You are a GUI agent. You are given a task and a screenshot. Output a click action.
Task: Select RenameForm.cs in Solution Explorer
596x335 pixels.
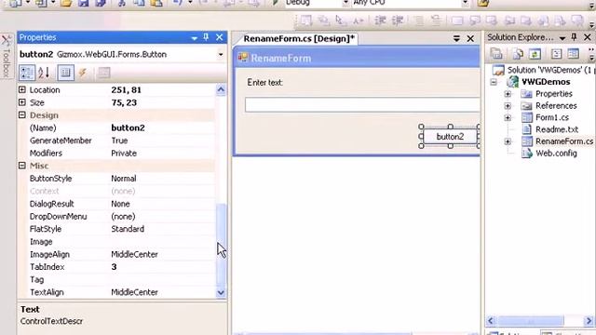point(564,141)
